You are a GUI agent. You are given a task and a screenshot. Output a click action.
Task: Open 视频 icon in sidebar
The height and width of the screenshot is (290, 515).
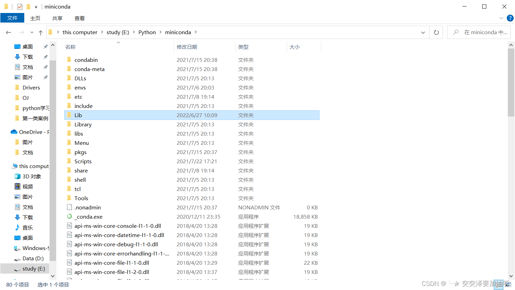pyautogui.click(x=17, y=187)
